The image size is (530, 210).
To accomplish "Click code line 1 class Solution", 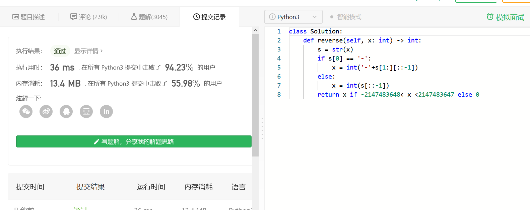I will pos(316,31).
